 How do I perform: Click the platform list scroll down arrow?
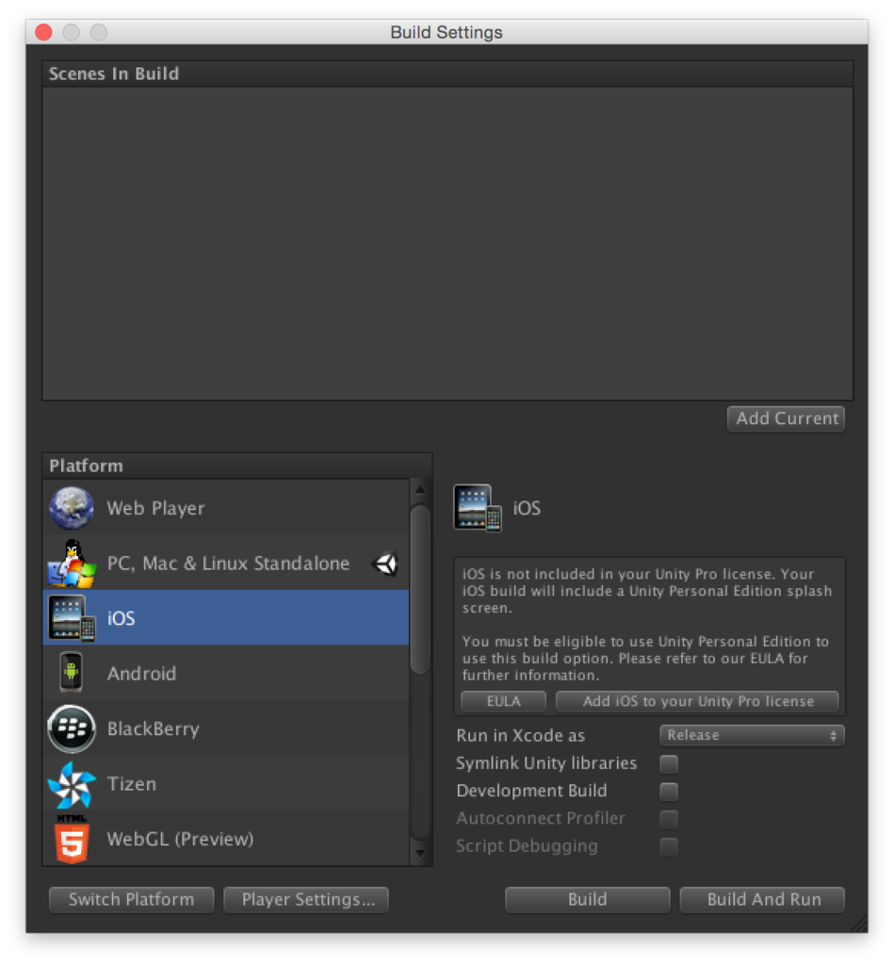click(420, 854)
